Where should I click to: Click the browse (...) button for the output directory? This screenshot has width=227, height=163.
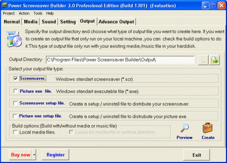pyautogui.click(x=203, y=60)
